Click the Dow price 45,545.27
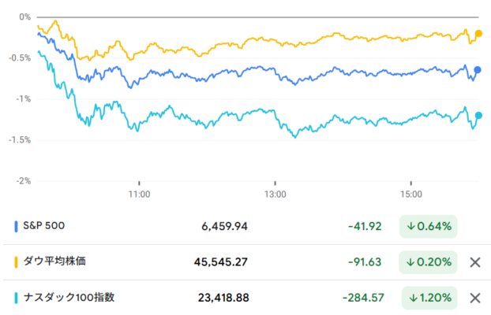 pos(221,262)
